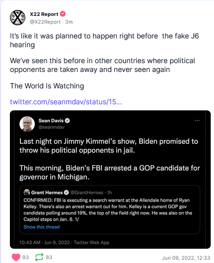The height and width of the screenshot is (263, 214).
Task: Click Grant Hermes's small avatar
Action: click(27, 192)
